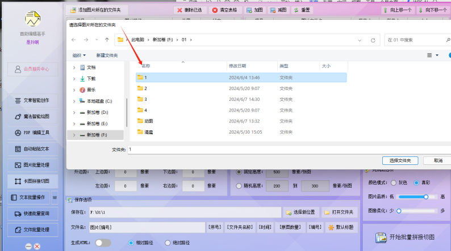Select 绝对路径 radio option

[168, 243]
